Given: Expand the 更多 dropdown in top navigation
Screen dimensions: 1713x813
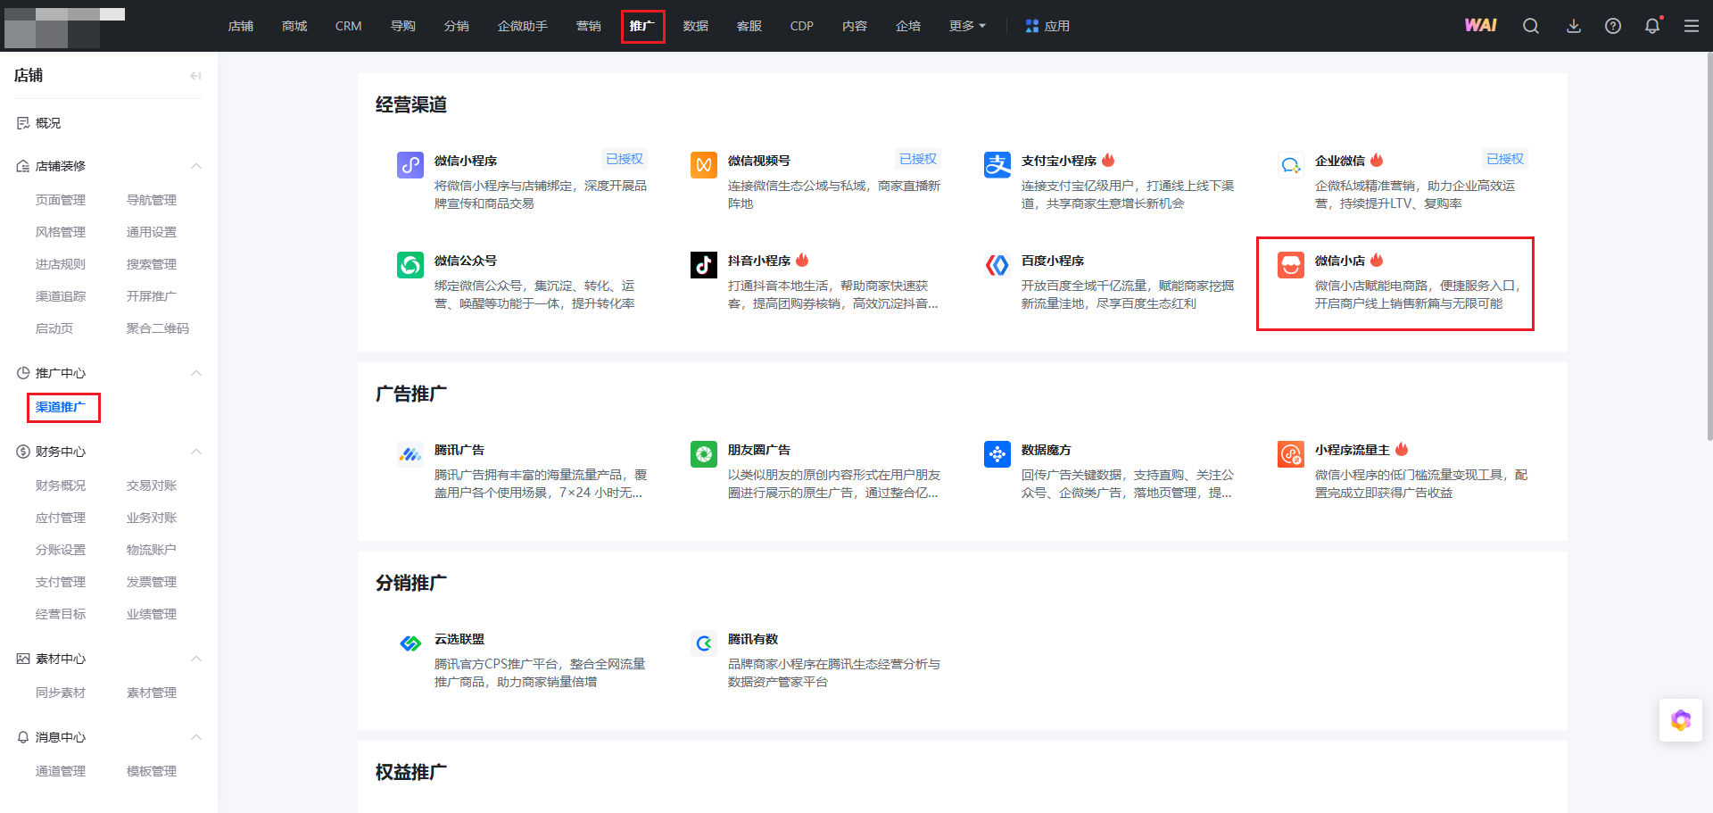Looking at the screenshot, I should click(x=967, y=26).
